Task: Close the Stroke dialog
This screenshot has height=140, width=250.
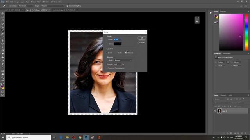Action: 145,32
